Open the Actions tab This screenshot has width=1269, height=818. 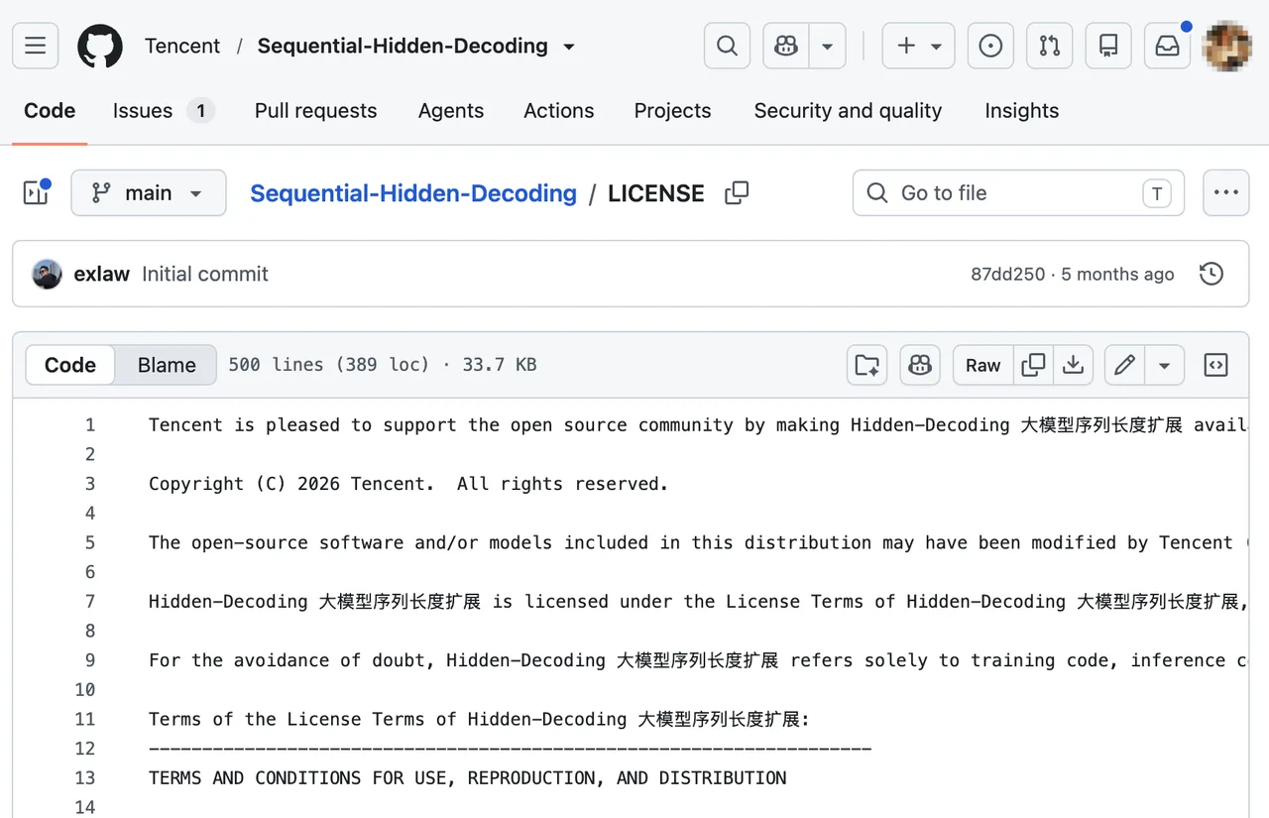point(559,111)
